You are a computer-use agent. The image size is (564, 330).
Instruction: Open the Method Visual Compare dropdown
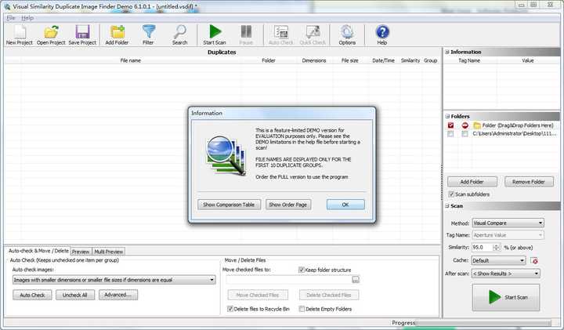[508, 223]
